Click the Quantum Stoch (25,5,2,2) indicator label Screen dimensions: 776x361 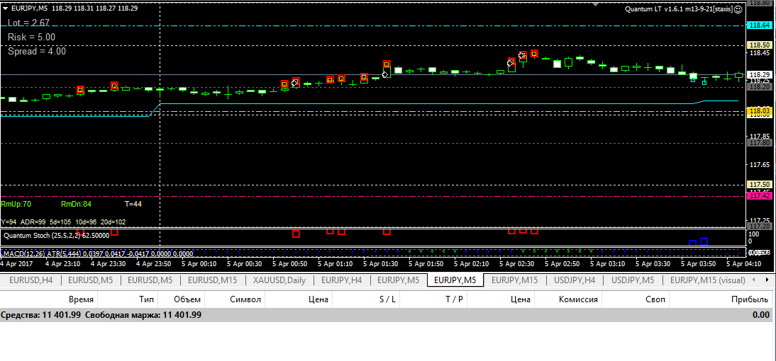click(x=57, y=236)
